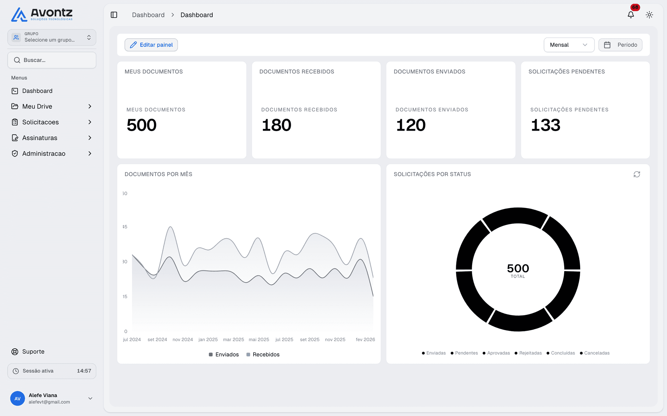Toggle the theme with the sun icon
Screen dimensions: 667x416
tap(650, 15)
